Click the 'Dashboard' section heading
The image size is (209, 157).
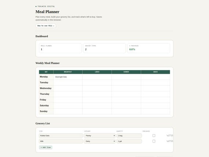click(x=41, y=36)
